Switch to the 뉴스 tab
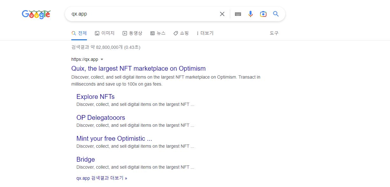390x187 pixels. 158,33
